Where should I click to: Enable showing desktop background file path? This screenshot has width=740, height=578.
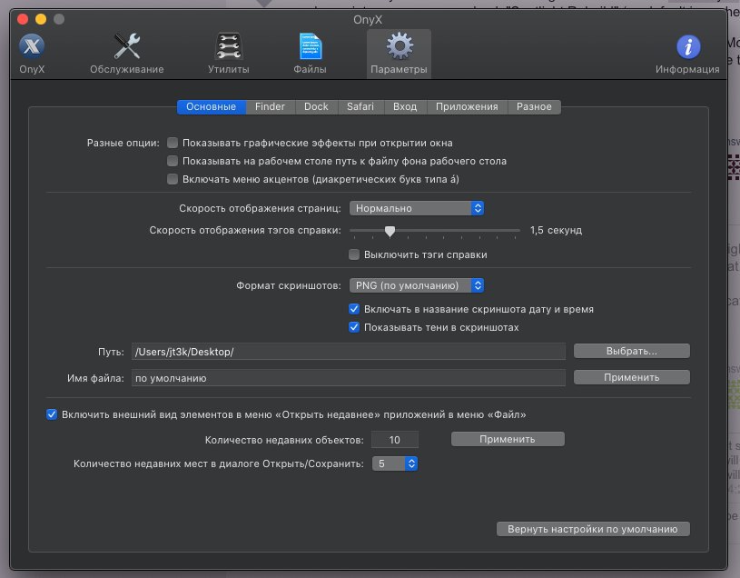point(173,161)
